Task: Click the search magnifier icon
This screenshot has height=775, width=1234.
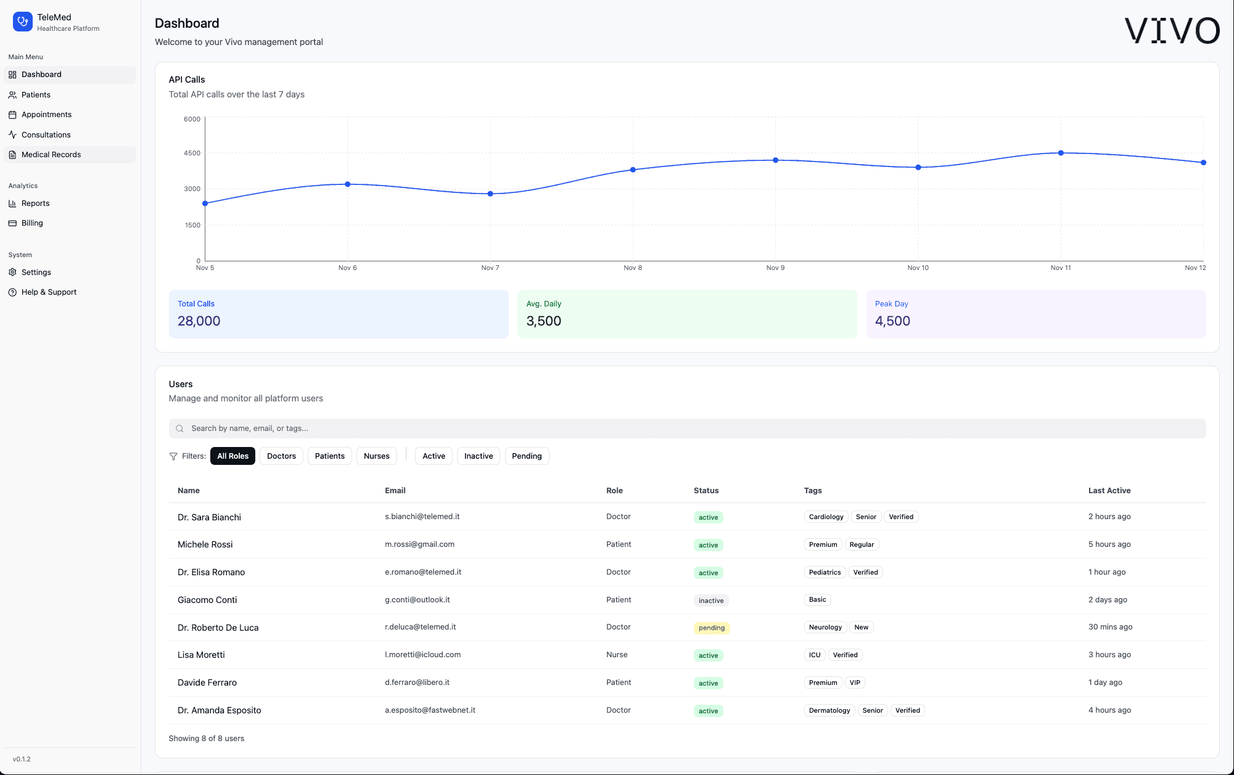Action: click(179, 428)
